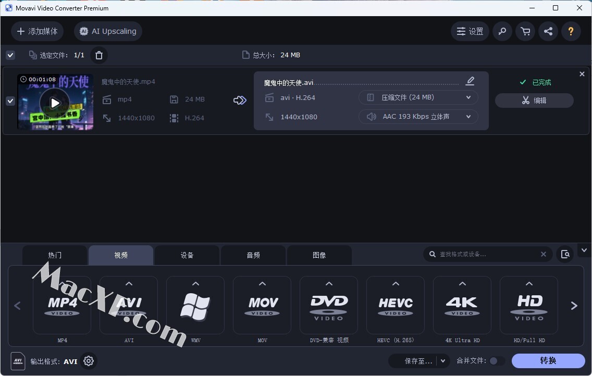Show more formats with the right arrow

coord(574,306)
